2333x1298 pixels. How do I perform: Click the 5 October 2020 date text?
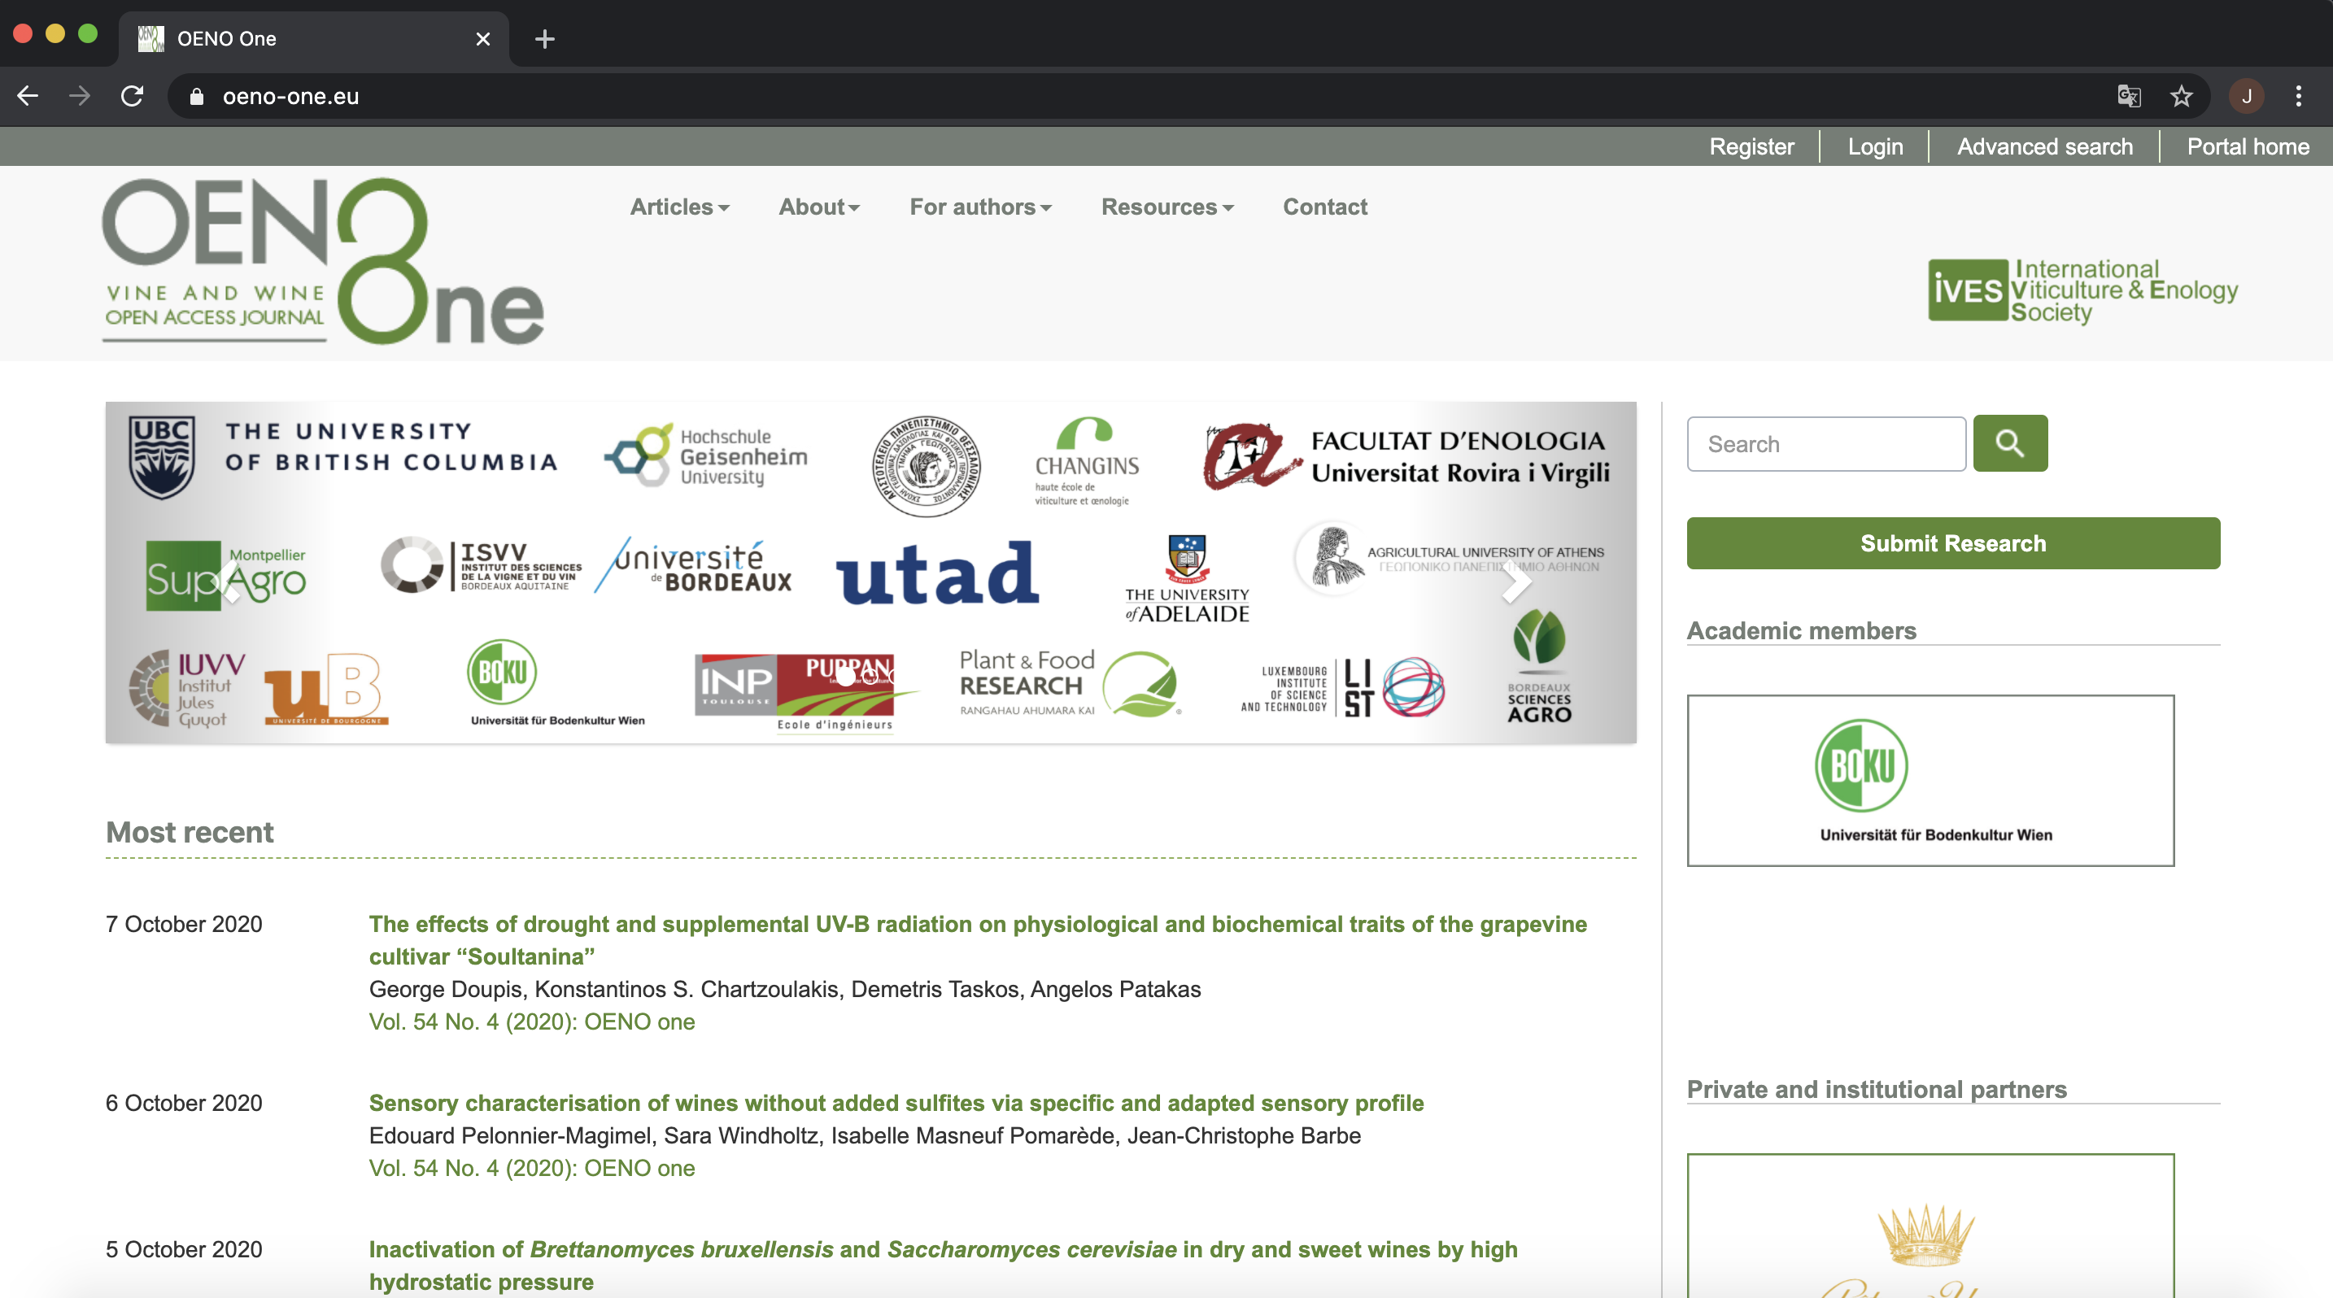tap(184, 1249)
